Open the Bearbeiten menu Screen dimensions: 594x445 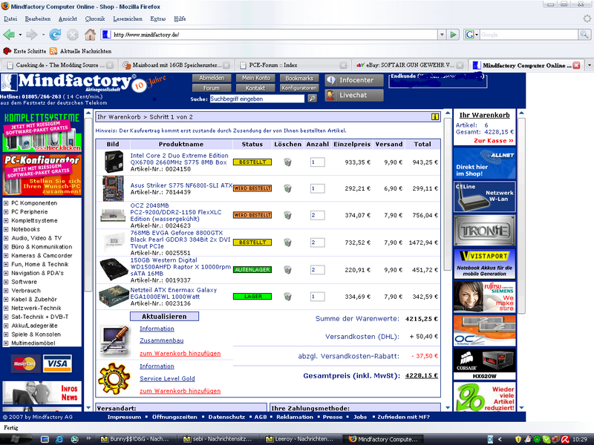[38, 19]
